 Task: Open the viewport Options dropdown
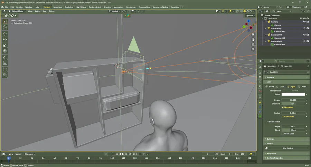pos(250,16)
